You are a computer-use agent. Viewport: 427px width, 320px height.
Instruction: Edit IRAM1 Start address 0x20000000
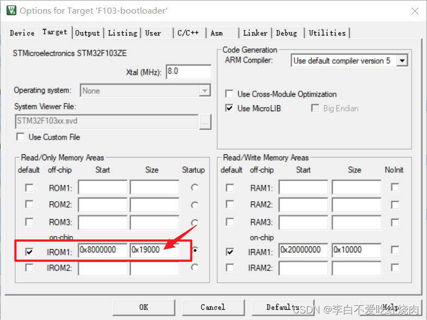tap(304, 250)
